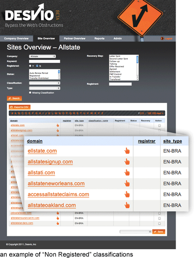Select the Registered N radio button
Image resolution: width=195 pixels, height=258 pixels.
(x=37, y=66)
